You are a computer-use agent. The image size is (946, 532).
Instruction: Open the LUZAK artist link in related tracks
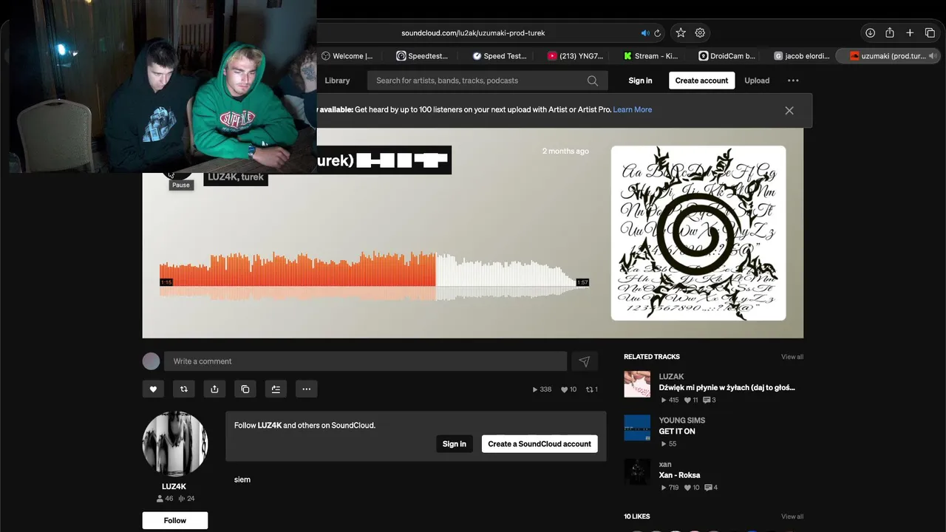672,377
